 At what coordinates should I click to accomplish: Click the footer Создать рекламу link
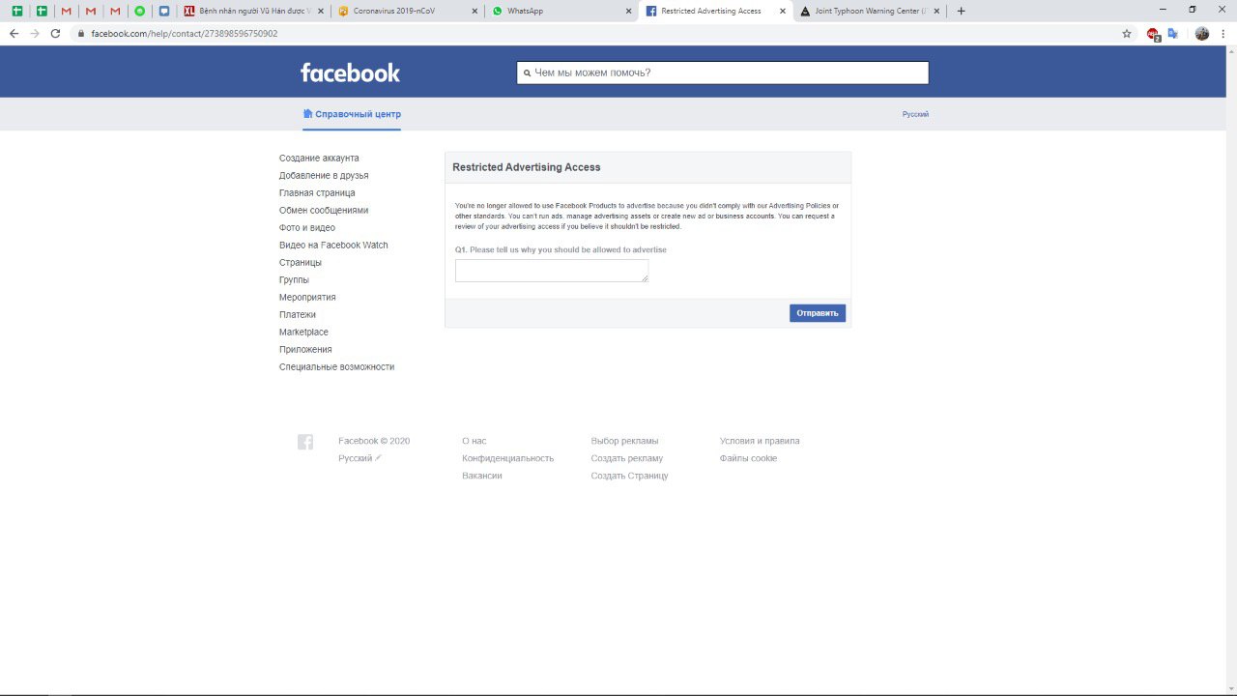627,458
